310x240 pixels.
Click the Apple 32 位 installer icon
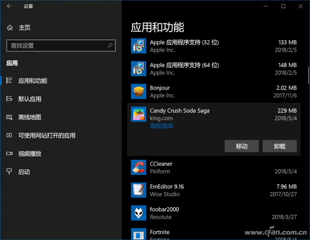[x=138, y=46]
